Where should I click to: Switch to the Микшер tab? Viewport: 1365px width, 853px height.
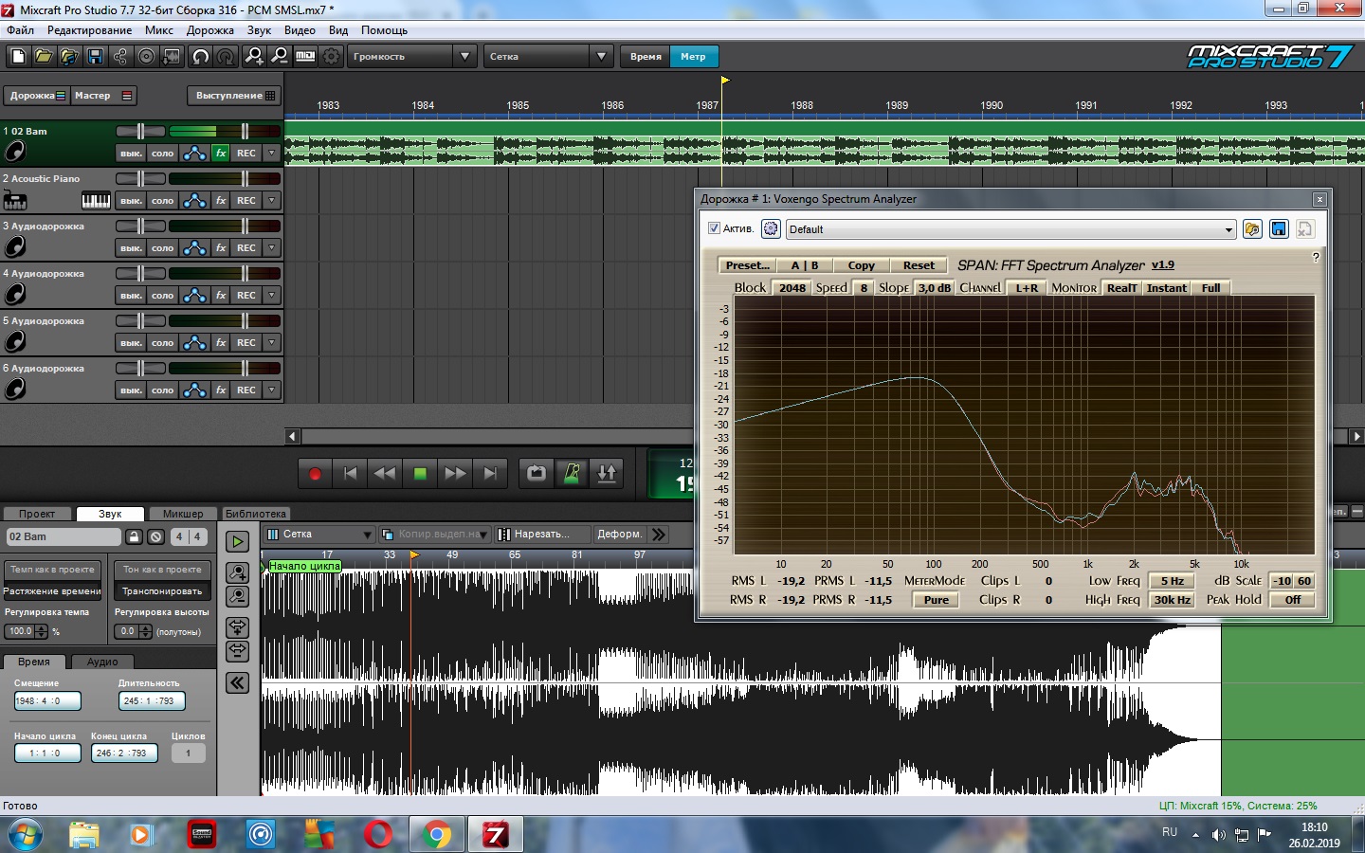coord(183,514)
